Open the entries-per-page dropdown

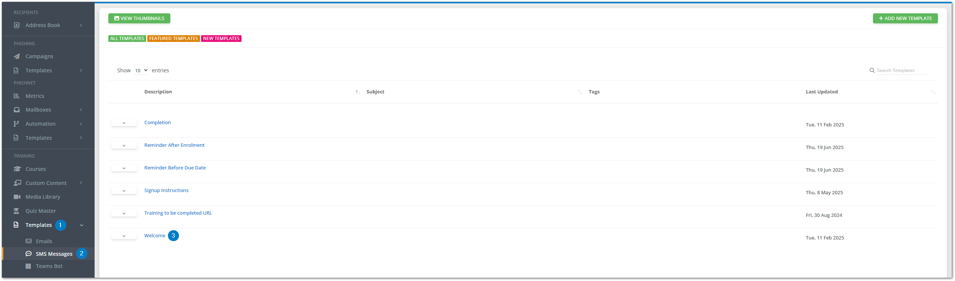[141, 70]
